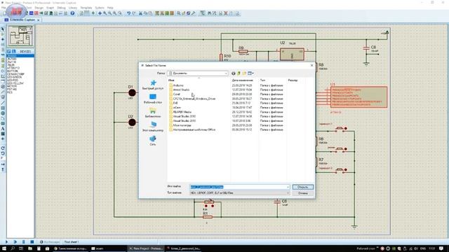Select Desktop (Рабочий стол) in dialog sidebar

[x=153, y=99]
